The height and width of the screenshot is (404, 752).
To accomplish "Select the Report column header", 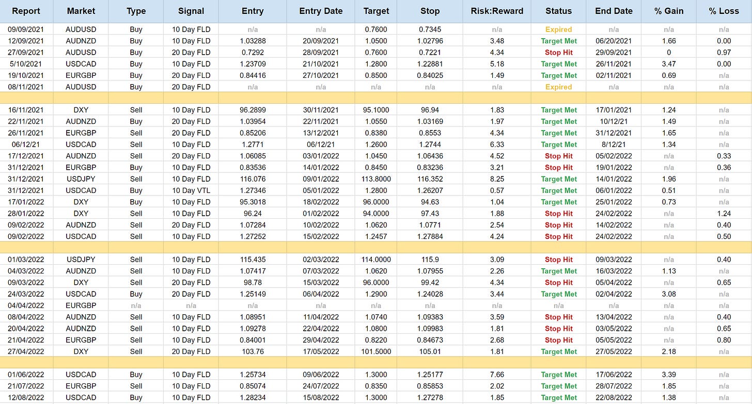I will pyautogui.click(x=26, y=11).
